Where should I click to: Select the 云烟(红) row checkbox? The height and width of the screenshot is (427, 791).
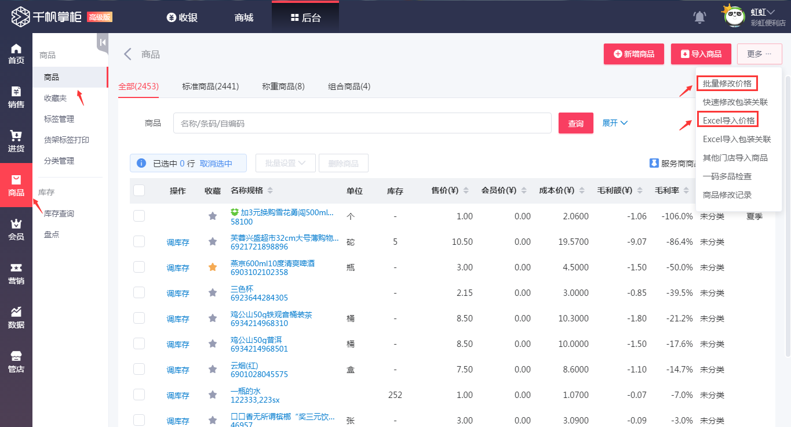139,369
